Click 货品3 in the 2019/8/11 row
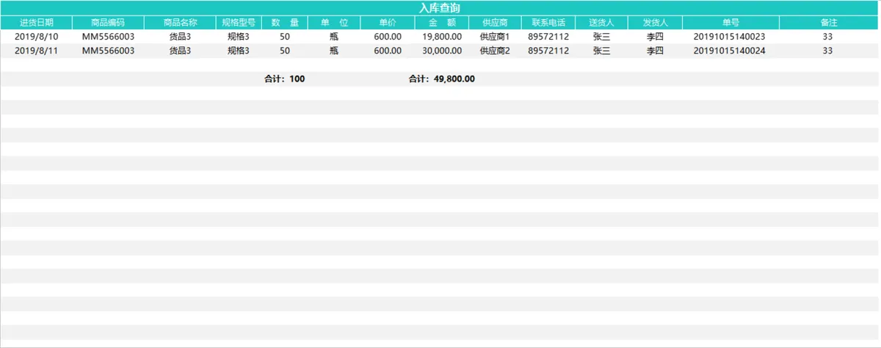881x348 pixels. (180, 51)
